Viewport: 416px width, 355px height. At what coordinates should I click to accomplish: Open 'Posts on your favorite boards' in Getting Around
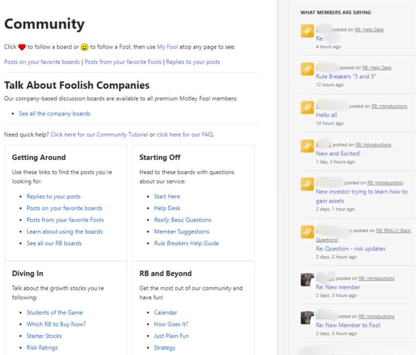pos(64,208)
